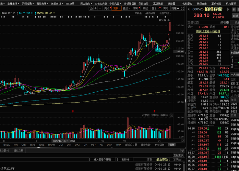The width and height of the screenshot is (239, 171).
Task: Click 改参数 to edit indicator parameters
Action: [146, 115]
